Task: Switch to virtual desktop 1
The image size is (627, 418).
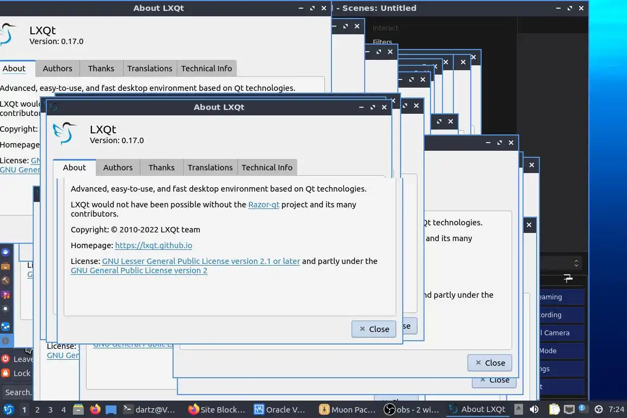Action: coord(24,410)
